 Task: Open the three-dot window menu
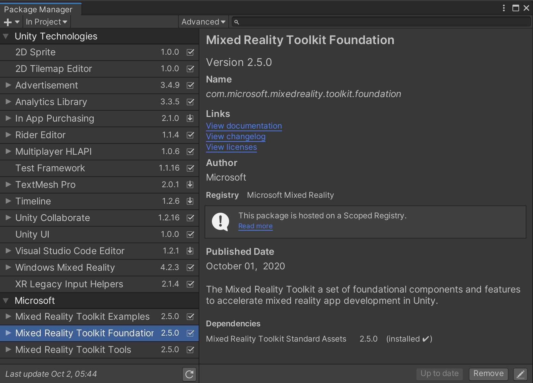tap(504, 8)
